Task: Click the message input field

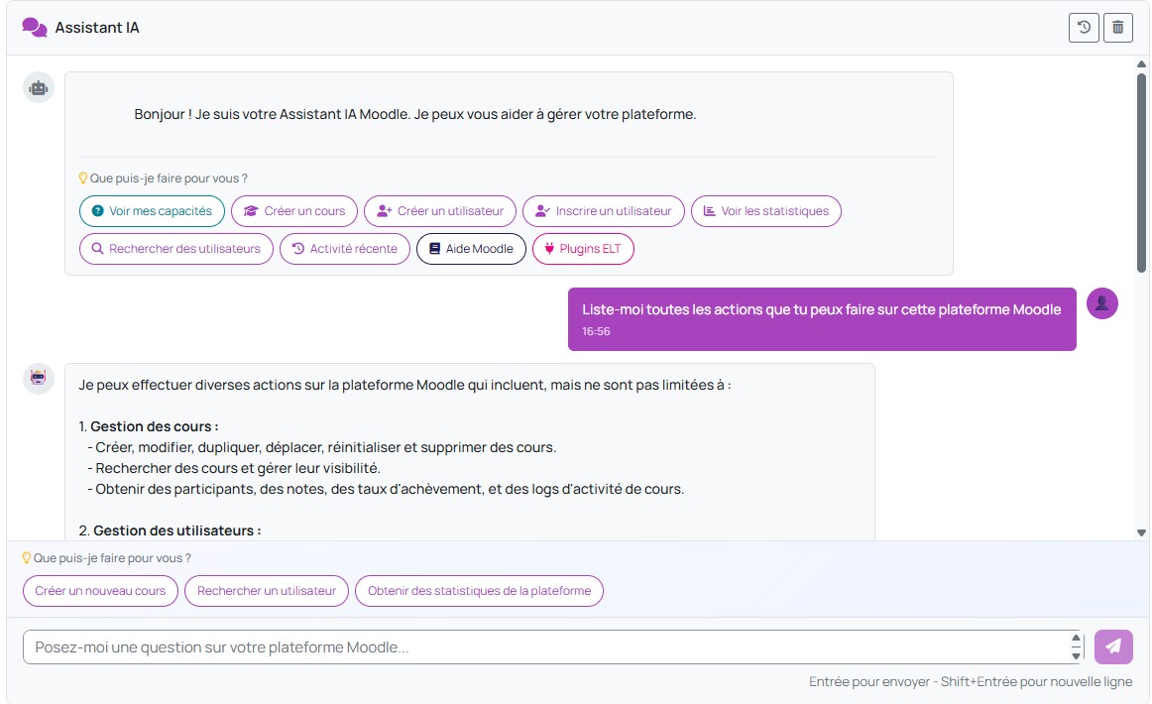Action: pyautogui.click(x=545, y=647)
